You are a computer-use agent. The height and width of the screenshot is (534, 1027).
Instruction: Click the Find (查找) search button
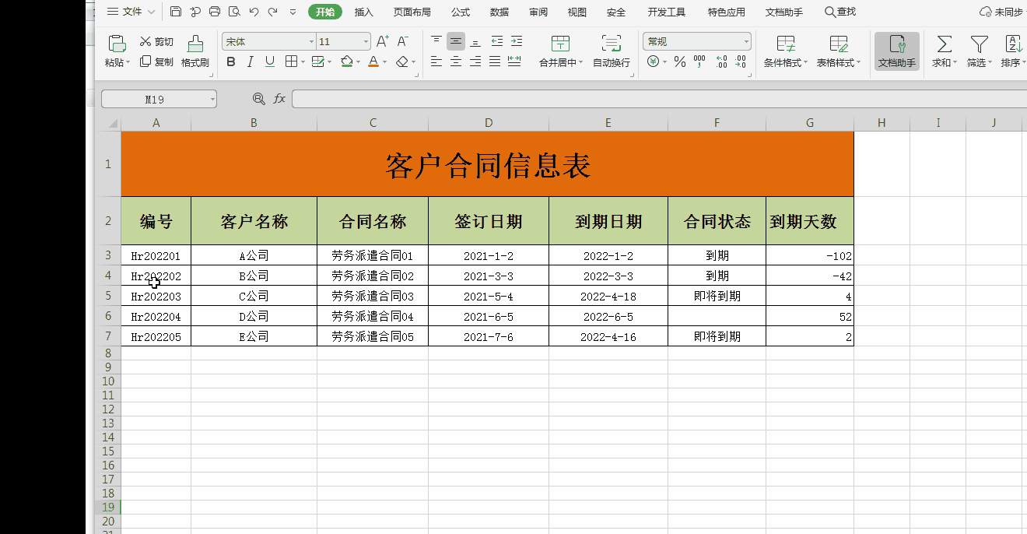pyautogui.click(x=840, y=12)
